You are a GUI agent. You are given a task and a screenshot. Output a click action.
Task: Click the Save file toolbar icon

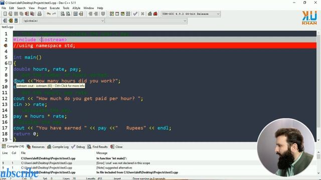coord(16,14)
